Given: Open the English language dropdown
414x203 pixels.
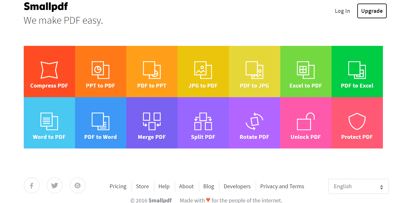Looking at the screenshot, I should tap(359, 186).
